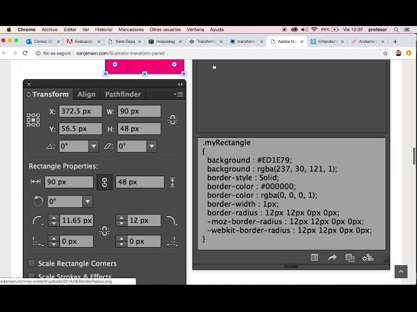Enable Scale Strokes & Effects checkbox
The image size is (417, 312).
click(x=32, y=276)
